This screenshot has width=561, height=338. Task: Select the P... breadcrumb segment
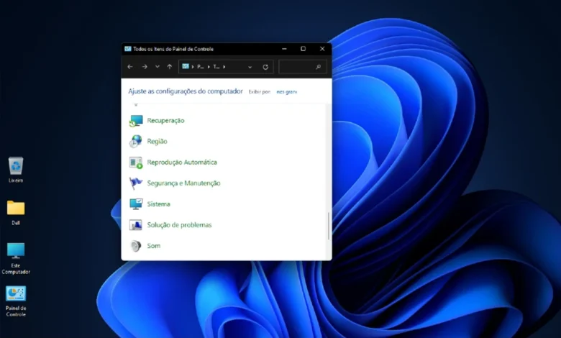(201, 67)
